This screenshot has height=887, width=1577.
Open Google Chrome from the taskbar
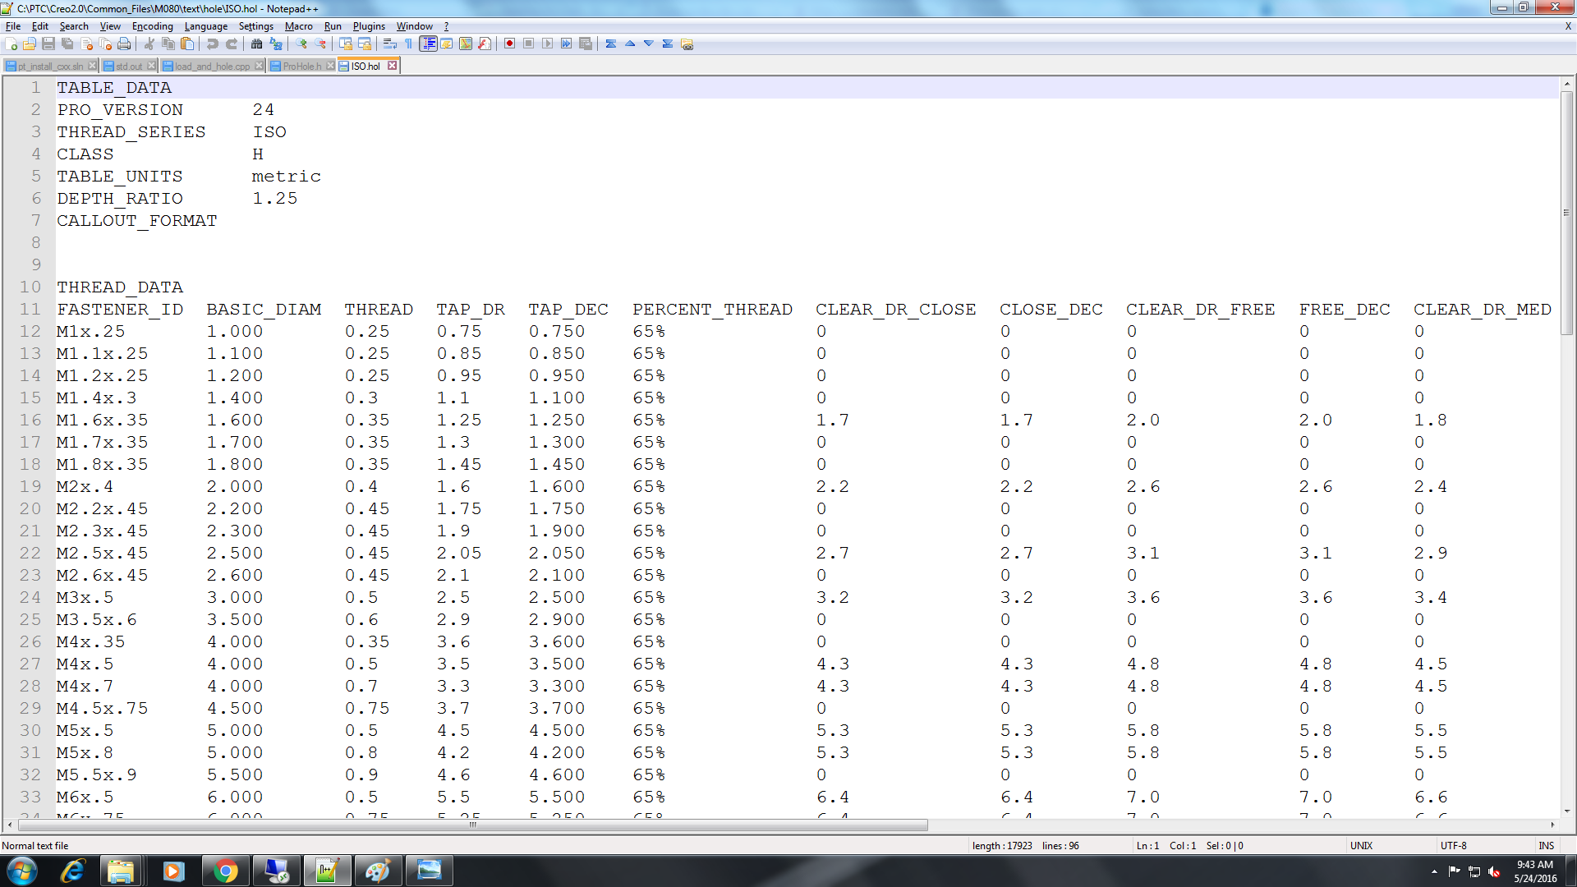(225, 871)
